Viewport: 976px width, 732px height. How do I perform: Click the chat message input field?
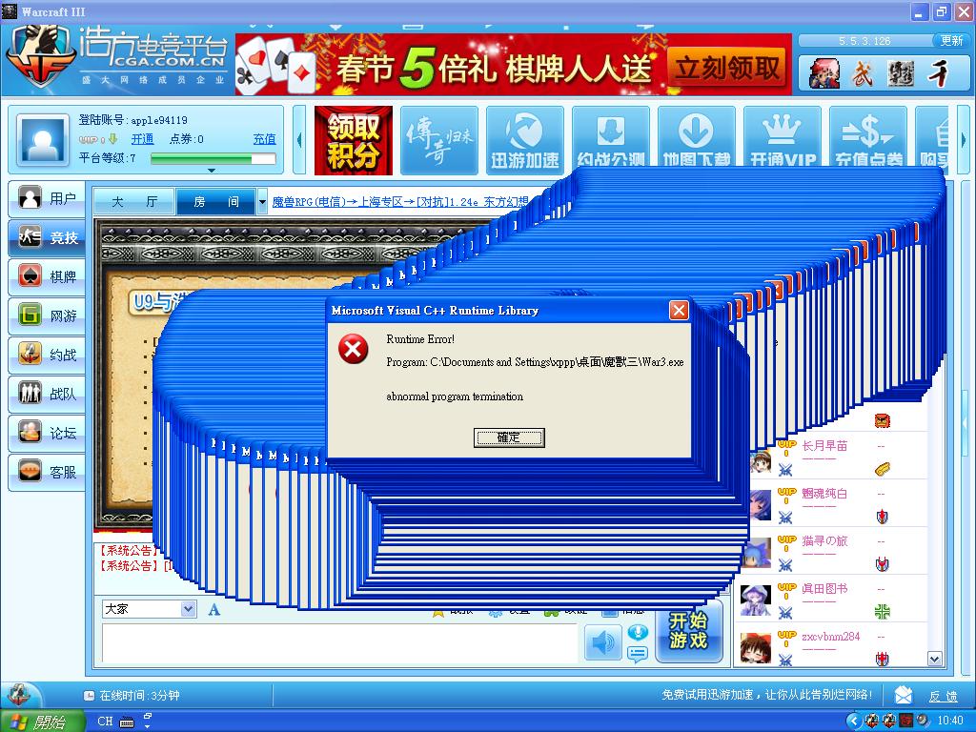(x=341, y=643)
